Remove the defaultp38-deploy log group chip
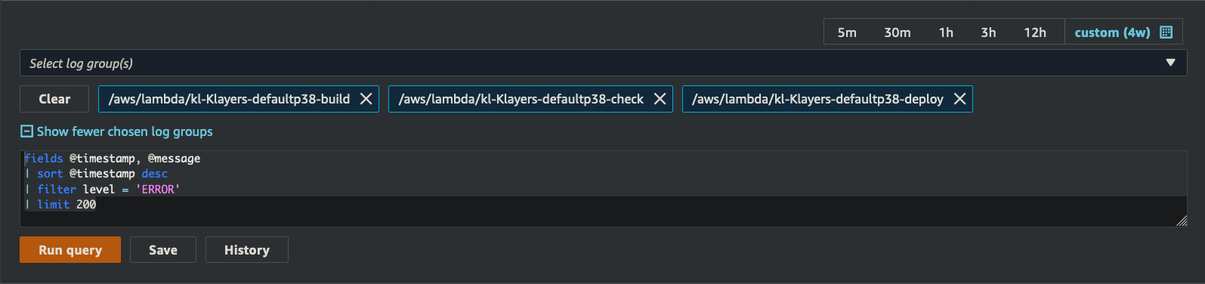 (x=959, y=99)
